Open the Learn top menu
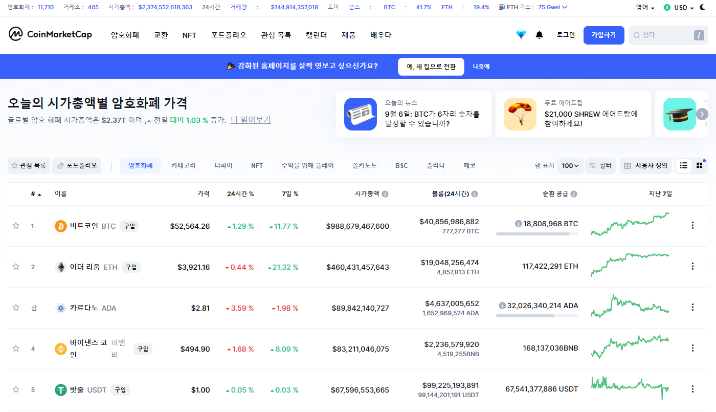 pyautogui.click(x=381, y=35)
